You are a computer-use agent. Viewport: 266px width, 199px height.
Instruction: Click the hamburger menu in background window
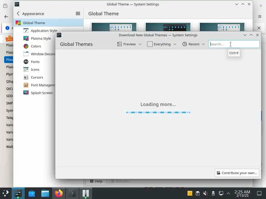tap(260, 17)
